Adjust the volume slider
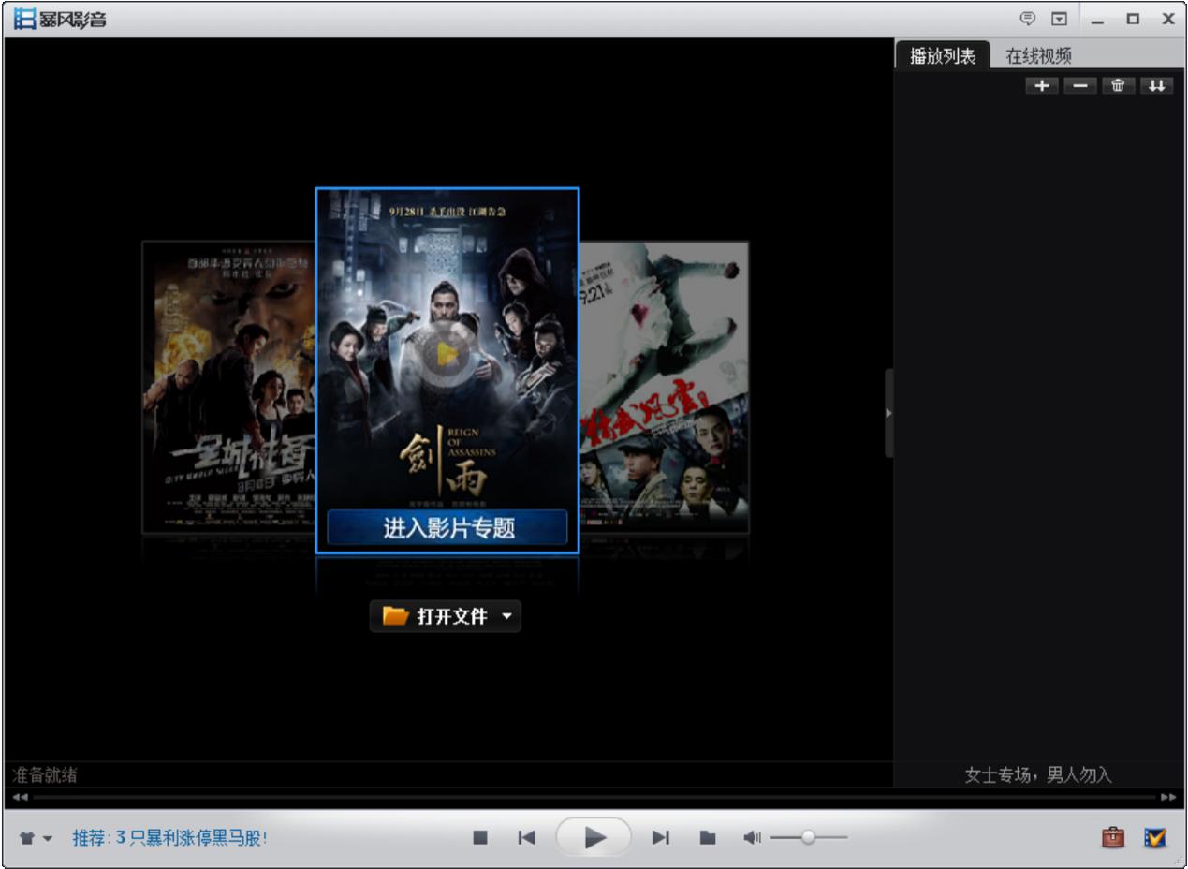This screenshot has width=1188, height=869. (809, 837)
